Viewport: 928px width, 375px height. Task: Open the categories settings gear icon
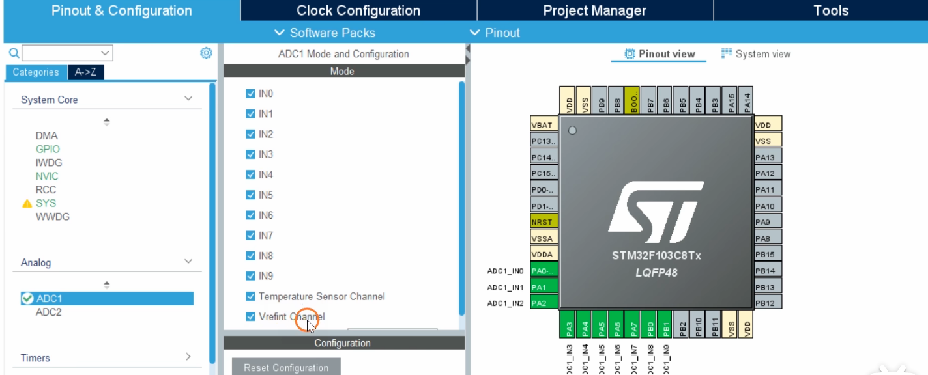(206, 53)
